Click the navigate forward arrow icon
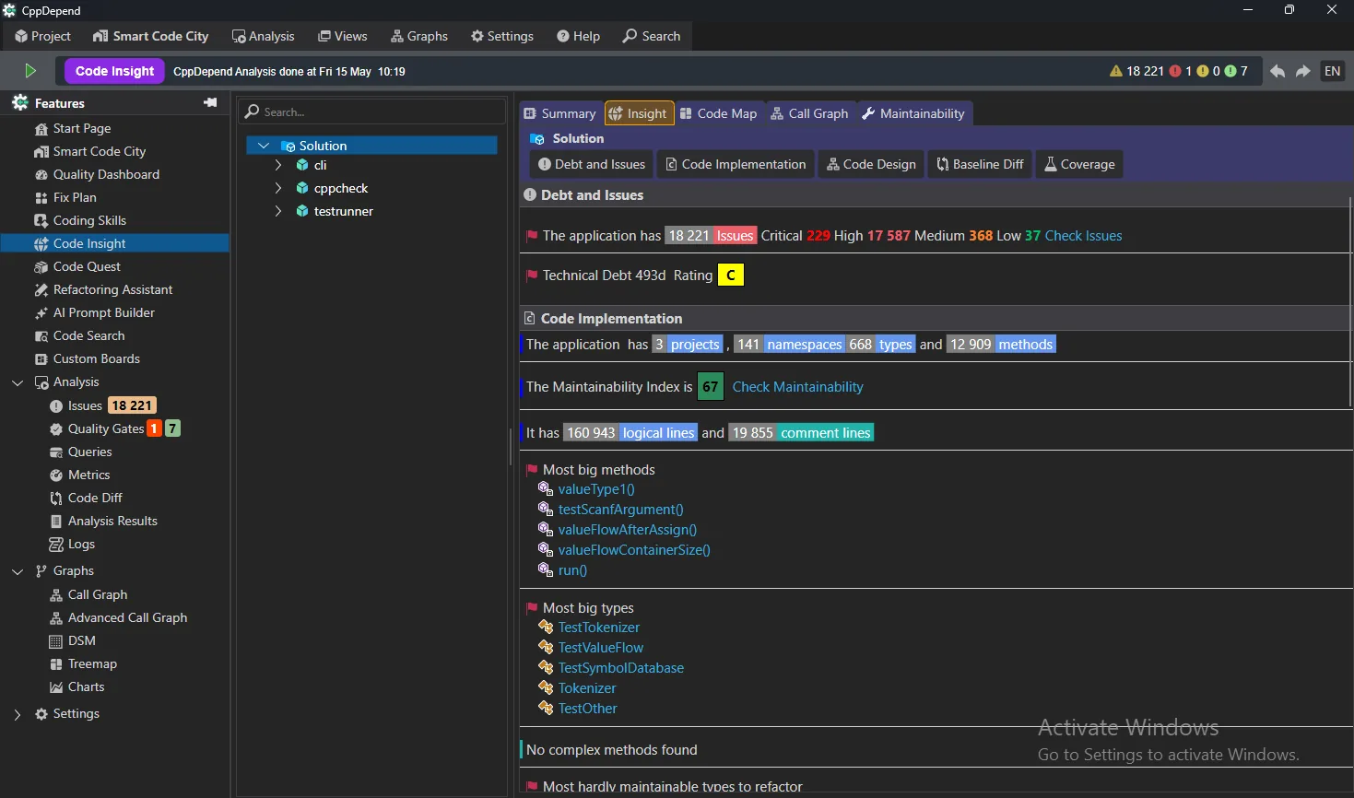The image size is (1354, 798). 1303,71
